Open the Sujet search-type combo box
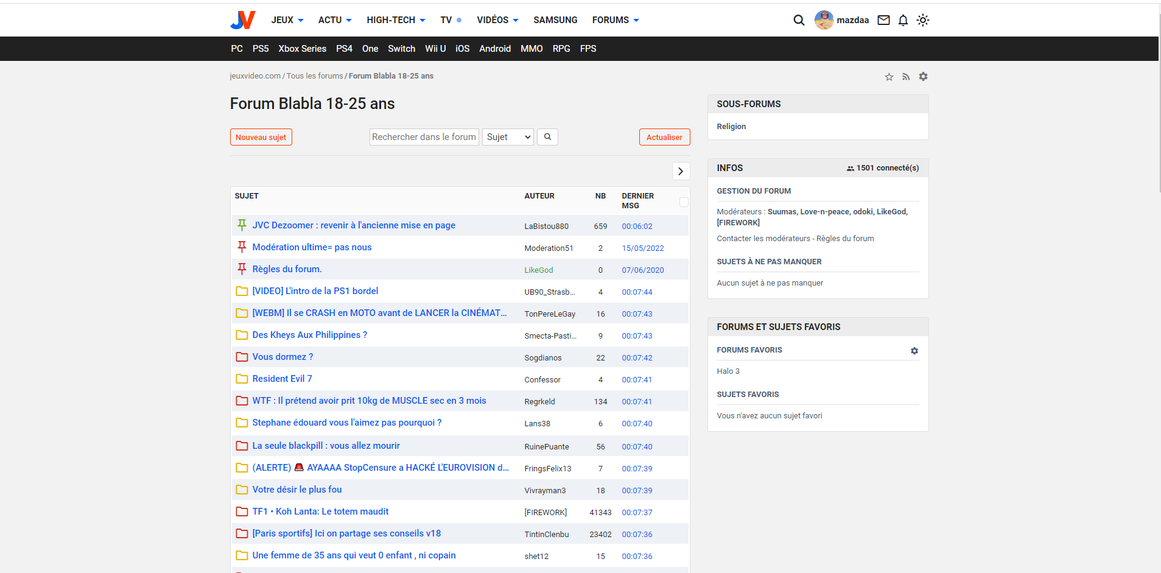Image resolution: width=1161 pixels, height=573 pixels. [x=508, y=137]
